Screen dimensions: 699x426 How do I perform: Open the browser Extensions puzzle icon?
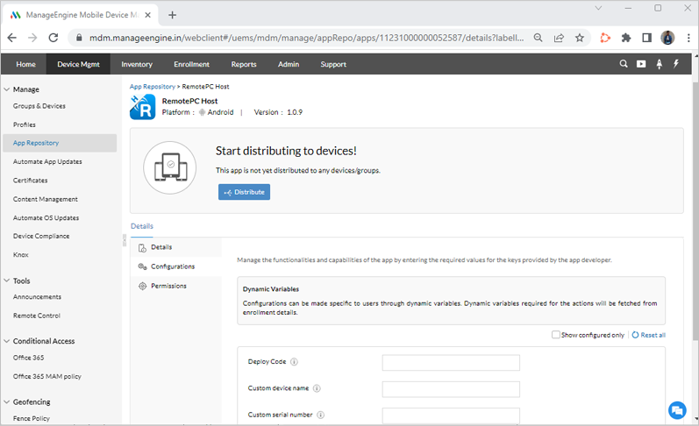pos(626,38)
